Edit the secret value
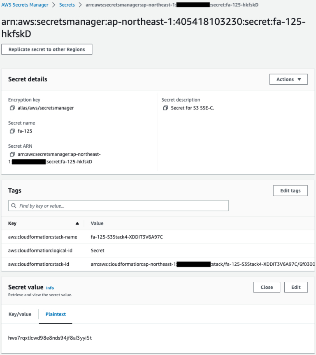Viewport: 316px width, 355px height. [x=296, y=287]
